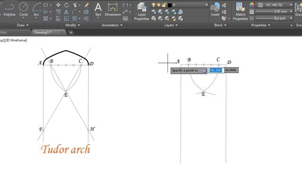Image resolution: width=302 pixels, height=170 pixels.
Task: Activate the Move tool in Modify panel
Action: 58,5
